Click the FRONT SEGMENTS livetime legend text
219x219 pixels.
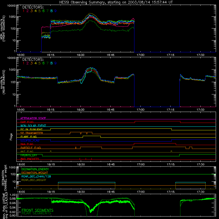[38, 210]
